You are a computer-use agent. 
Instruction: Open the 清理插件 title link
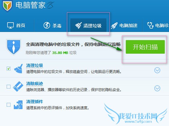pyautogui.click(x=35, y=102)
